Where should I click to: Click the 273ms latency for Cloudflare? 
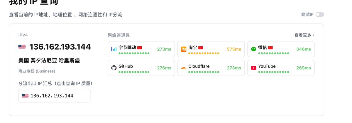[234, 68]
